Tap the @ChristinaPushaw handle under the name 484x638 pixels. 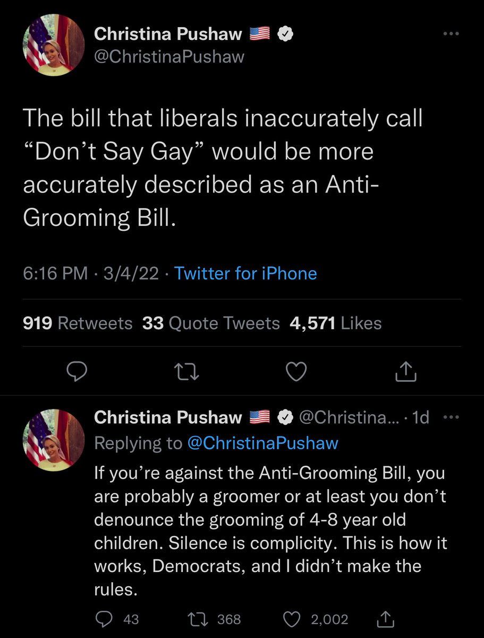[x=169, y=56]
